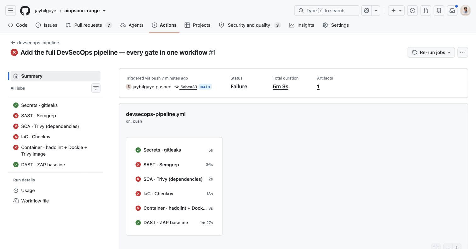The width and height of the screenshot is (476, 249).
Task: Open DAST · ZAP baseline graph job
Action: pos(174,223)
